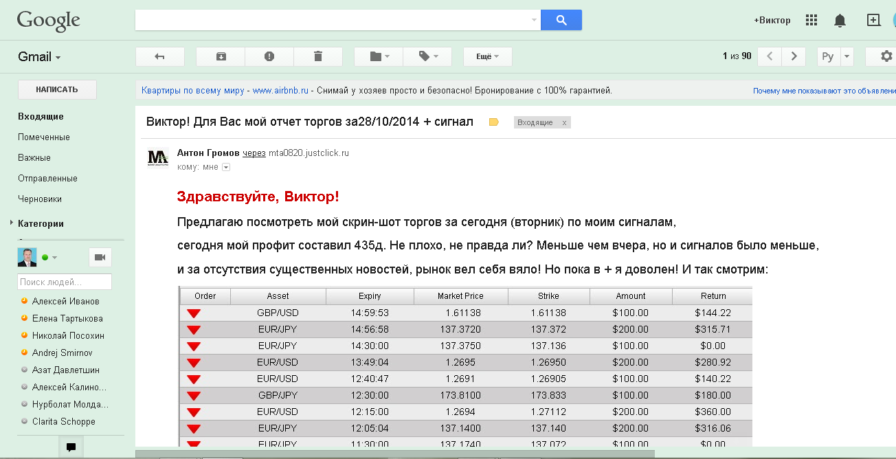This screenshot has height=459, width=896.
Task: Open chat with Елена Тартыкова
Action: (x=67, y=319)
